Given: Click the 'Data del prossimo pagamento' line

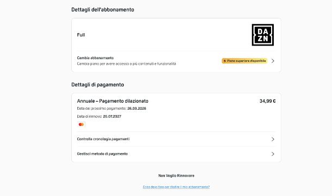Looking at the screenshot, I should [x=112, y=109].
